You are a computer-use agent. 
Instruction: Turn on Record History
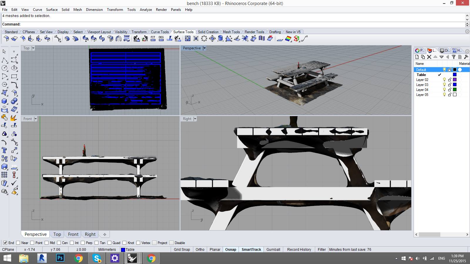tap(299, 249)
